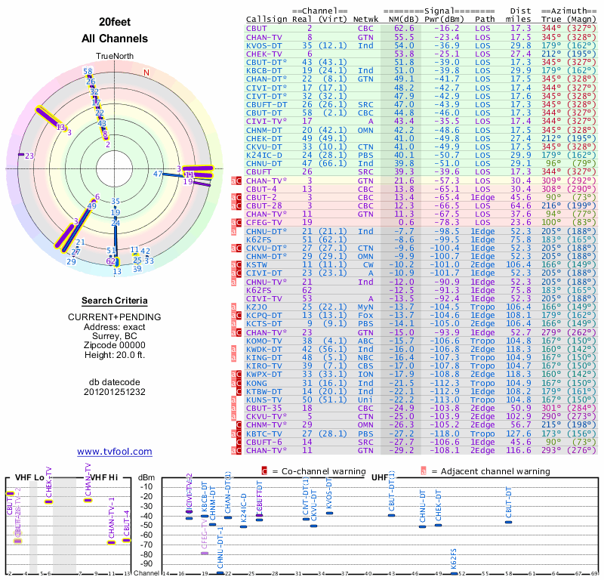Click the adjacent-channel 'a' icon on KZJO row
The height and width of the screenshot is (580, 604).
coord(233,307)
